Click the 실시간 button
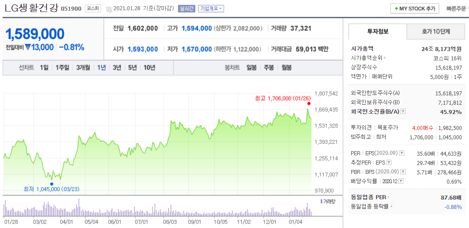The width and height of the screenshot is (469, 228). point(186,9)
